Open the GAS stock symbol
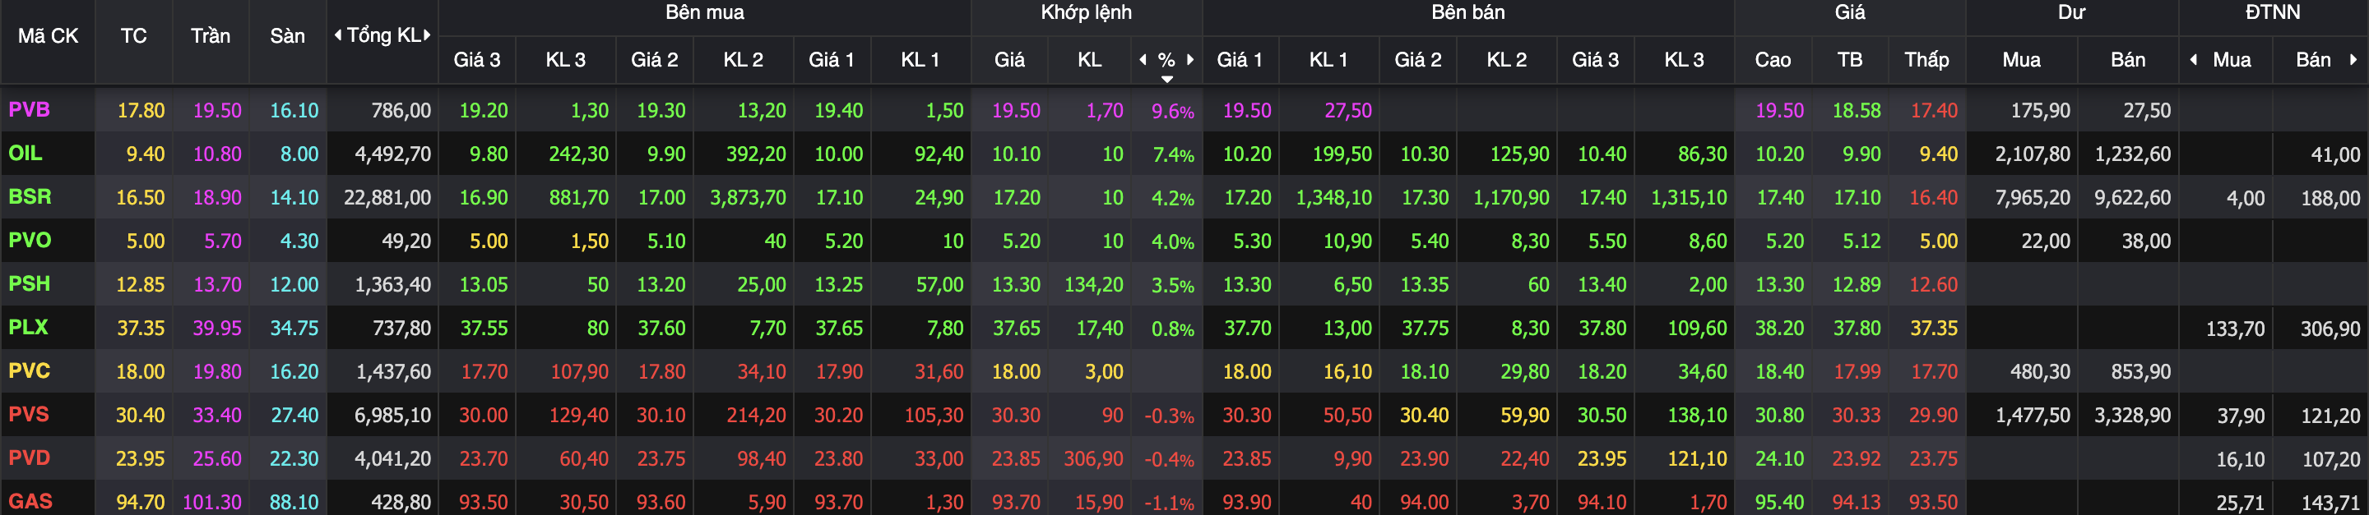 30,501
